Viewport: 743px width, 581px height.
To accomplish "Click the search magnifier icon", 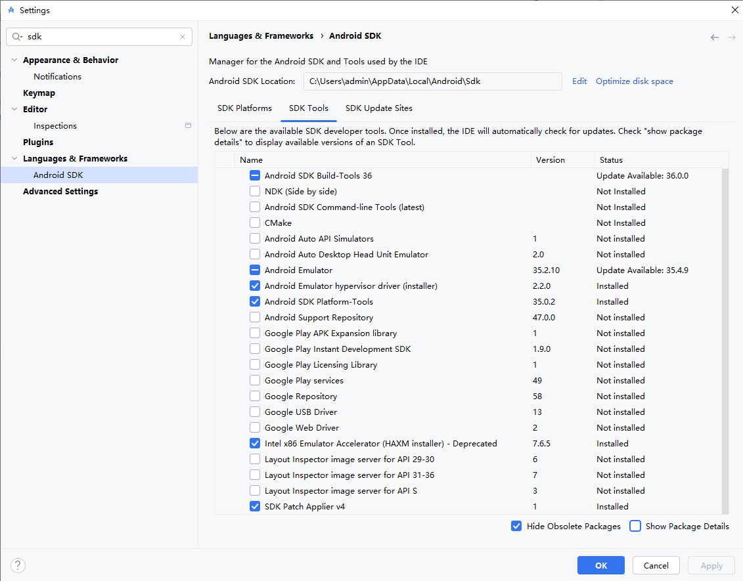I will (17, 37).
